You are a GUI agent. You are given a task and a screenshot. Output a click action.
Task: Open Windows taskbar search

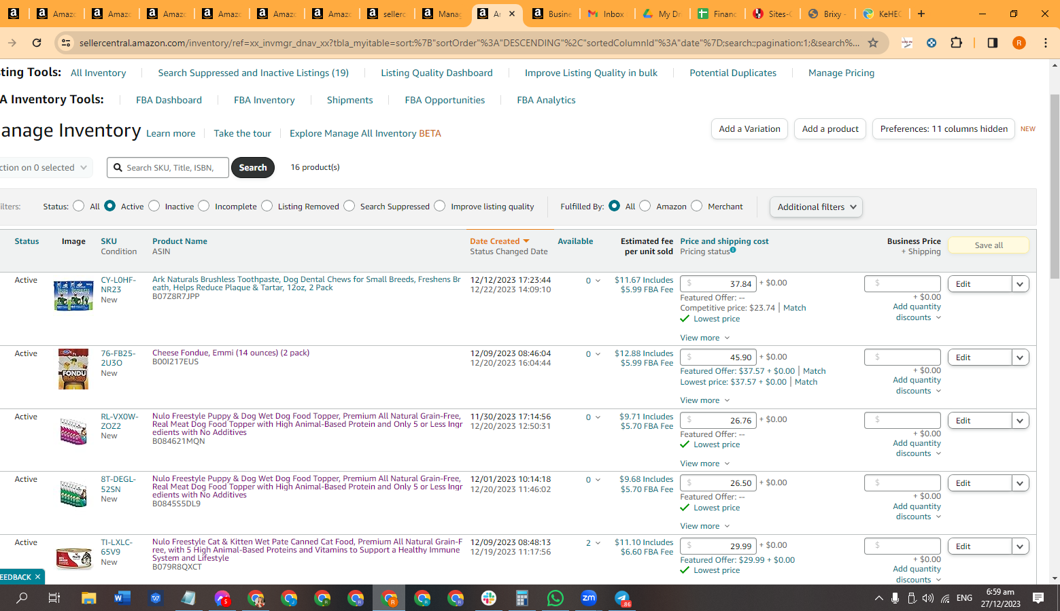(22, 598)
